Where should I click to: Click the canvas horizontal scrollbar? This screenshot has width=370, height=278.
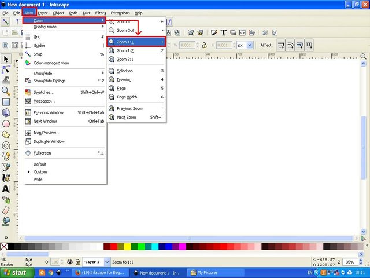[189, 238]
